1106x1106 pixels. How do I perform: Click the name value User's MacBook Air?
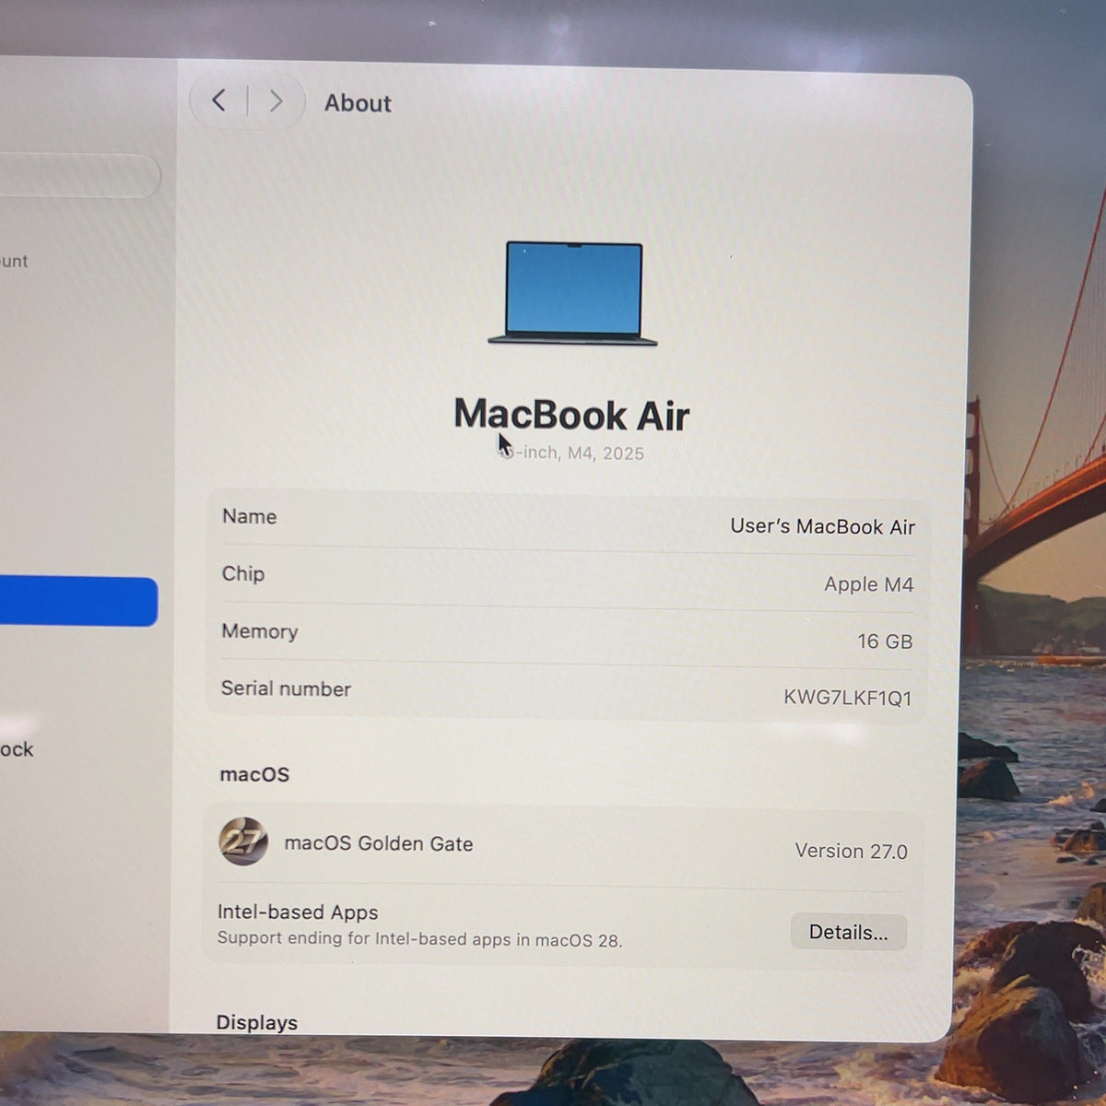(822, 526)
